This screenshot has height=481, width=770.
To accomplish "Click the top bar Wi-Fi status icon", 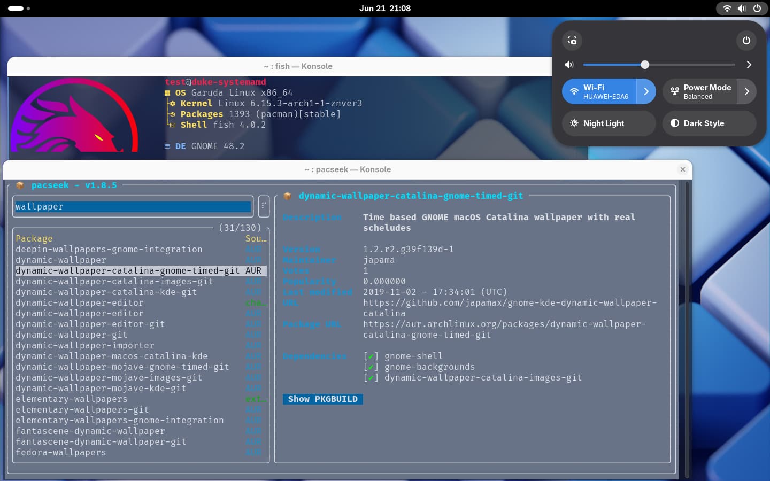I will click(x=727, y=9).
